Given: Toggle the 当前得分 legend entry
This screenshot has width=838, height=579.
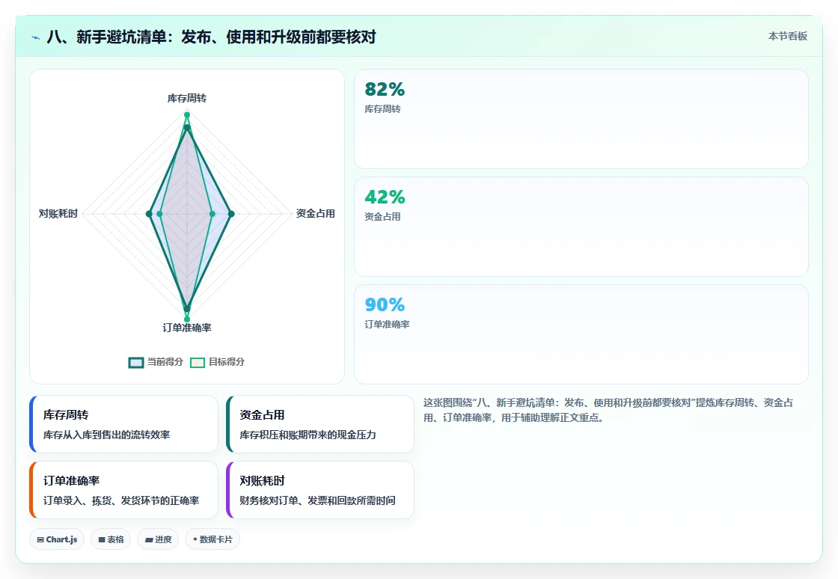Looking at the screenshot, I should point(156,362).
